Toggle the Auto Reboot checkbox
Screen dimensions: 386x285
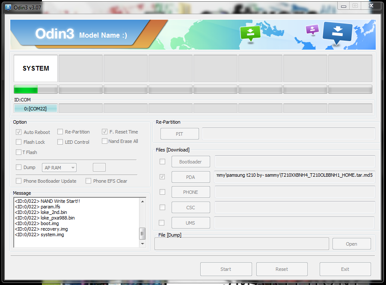(x=18, y=132)
